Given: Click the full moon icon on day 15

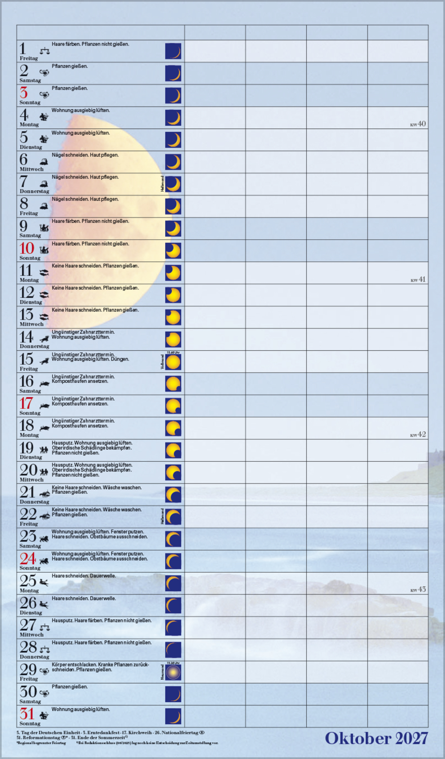Looking at the screenshot, I should (173, 362).
